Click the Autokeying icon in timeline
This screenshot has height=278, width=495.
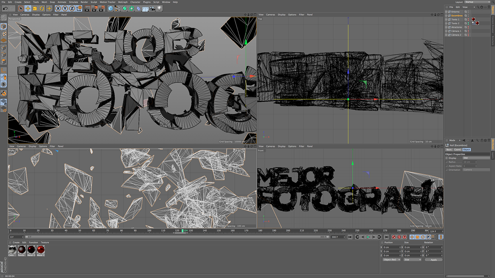click(399, 237)
